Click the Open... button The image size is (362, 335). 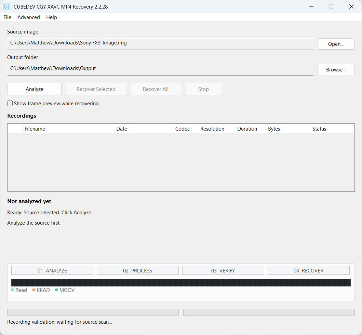336,44
